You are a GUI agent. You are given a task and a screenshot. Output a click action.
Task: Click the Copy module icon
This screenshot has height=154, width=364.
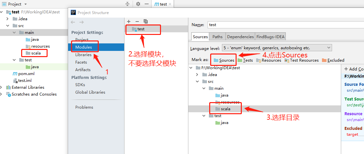tap(146, 21)
